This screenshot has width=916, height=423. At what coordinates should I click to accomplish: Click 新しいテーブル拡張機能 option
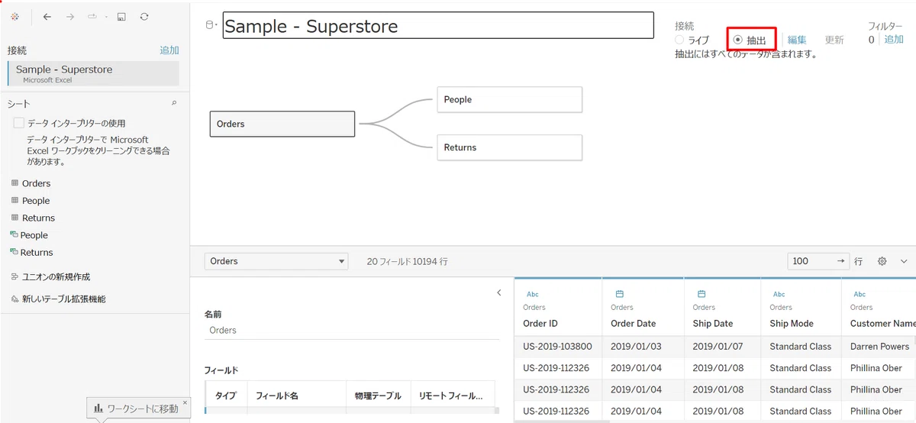[64, 299]
